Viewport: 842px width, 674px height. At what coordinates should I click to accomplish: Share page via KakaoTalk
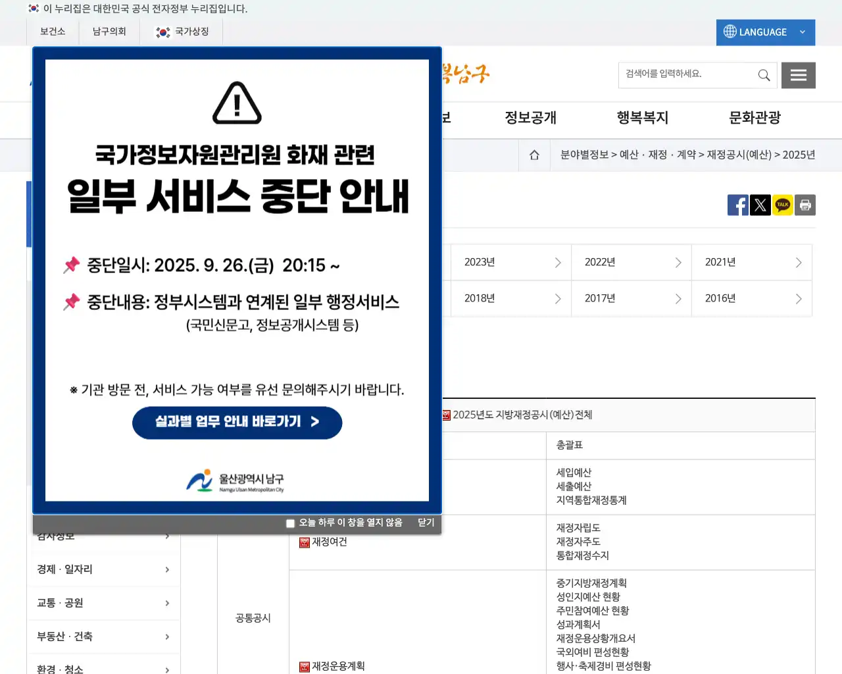(x=783, y=205)
